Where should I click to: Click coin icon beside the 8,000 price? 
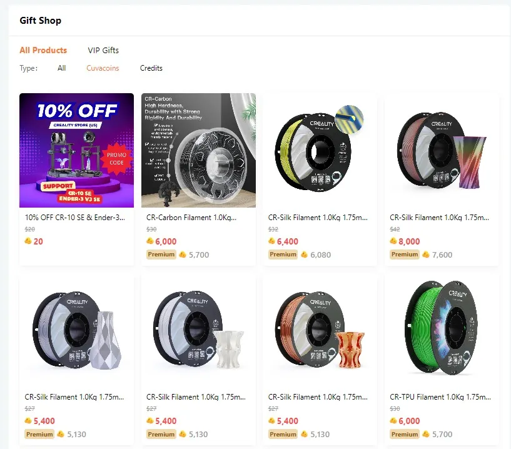tap(393, 241)
